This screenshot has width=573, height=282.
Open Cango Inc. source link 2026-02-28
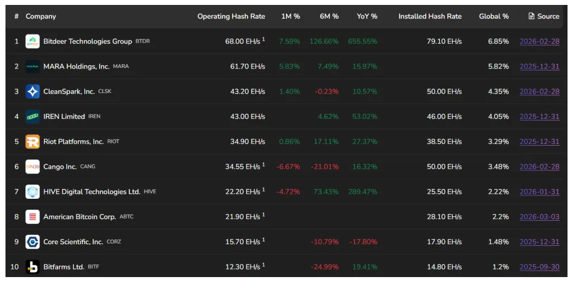540,166
